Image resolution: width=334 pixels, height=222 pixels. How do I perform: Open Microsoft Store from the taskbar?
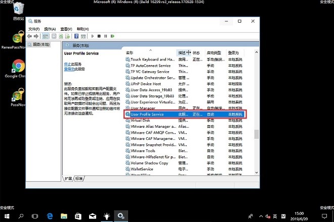coord(78,216)
